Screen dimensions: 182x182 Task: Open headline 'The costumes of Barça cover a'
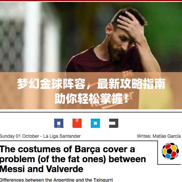[68, 149]
